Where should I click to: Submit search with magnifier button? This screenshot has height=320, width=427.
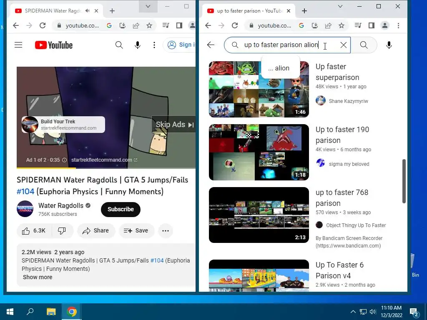364,45
